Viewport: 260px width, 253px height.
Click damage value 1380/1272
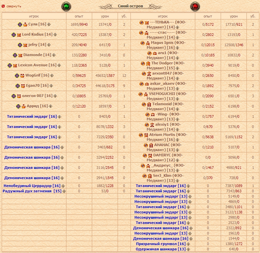[x=234, y=244]
